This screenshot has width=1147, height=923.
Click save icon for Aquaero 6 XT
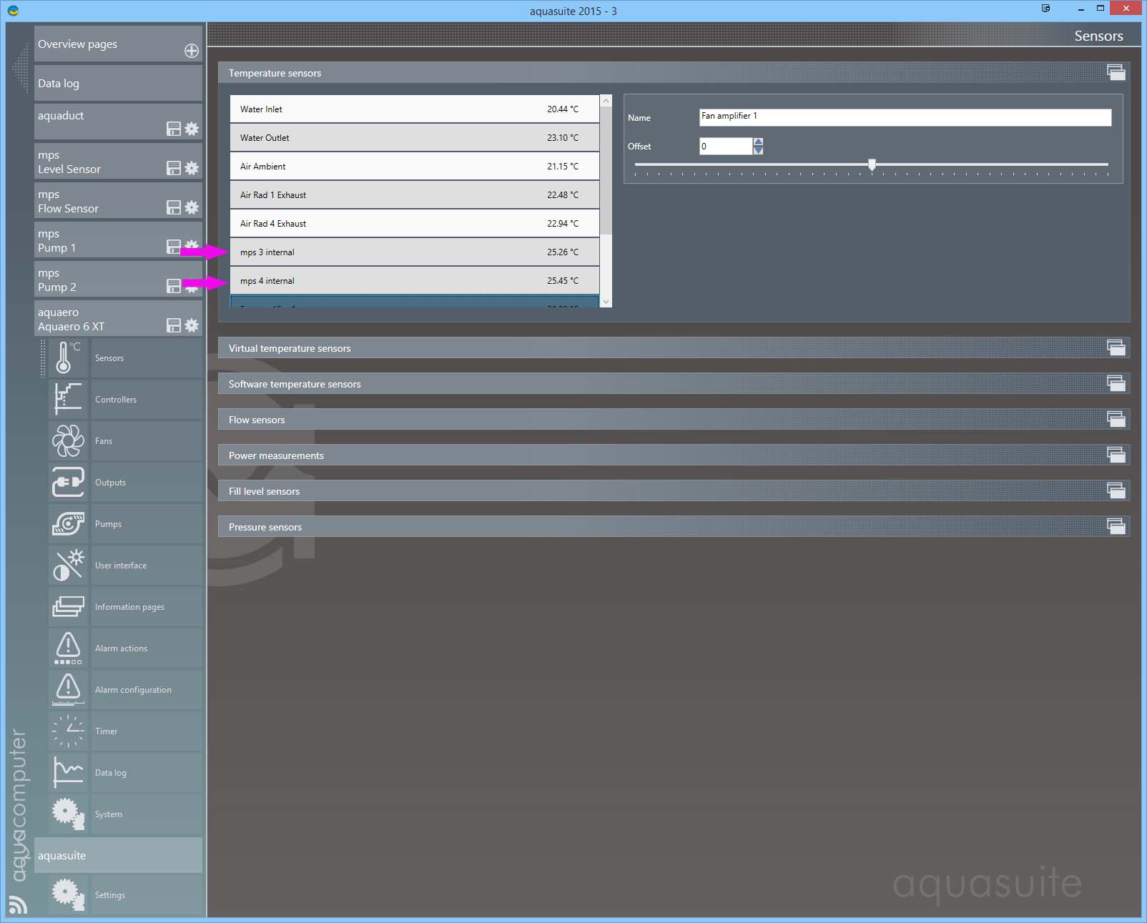click(x=174, y=325)
